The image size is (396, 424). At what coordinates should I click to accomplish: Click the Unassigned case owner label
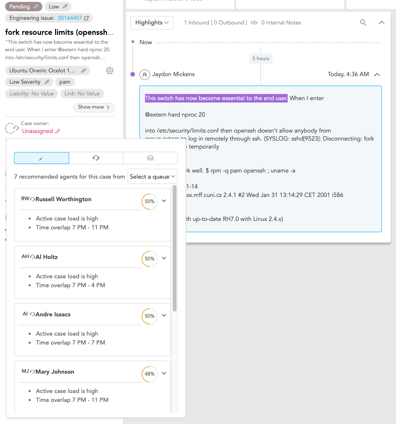click(x=37, y=131)
